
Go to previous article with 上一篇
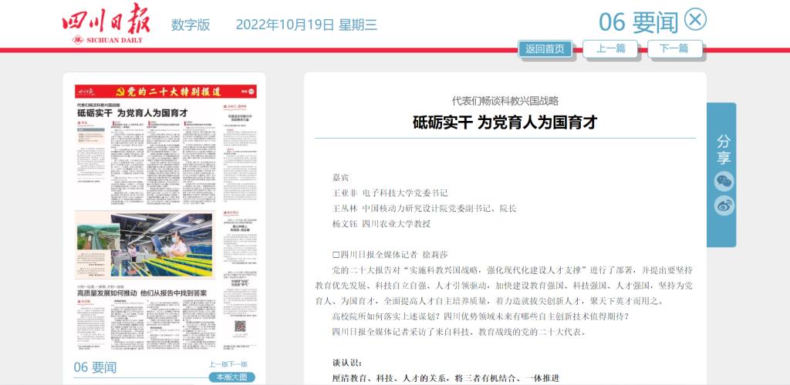[610, 49]
